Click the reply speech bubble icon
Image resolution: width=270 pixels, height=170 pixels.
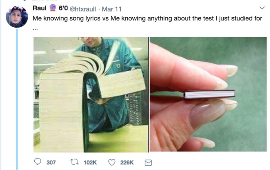coord(37,162)
